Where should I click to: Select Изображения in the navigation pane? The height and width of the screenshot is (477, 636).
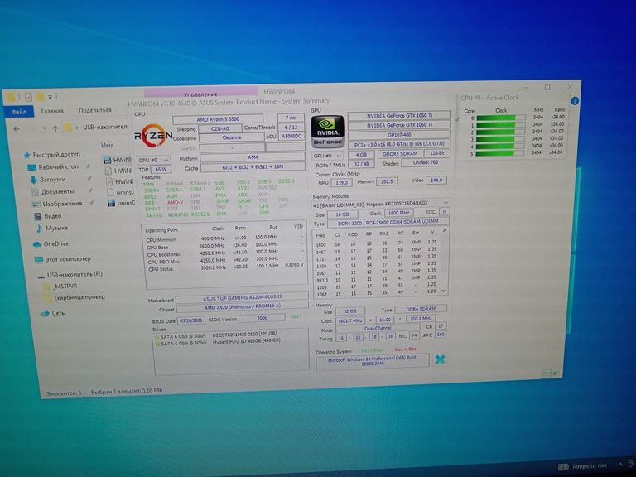[x=57, y=204]
